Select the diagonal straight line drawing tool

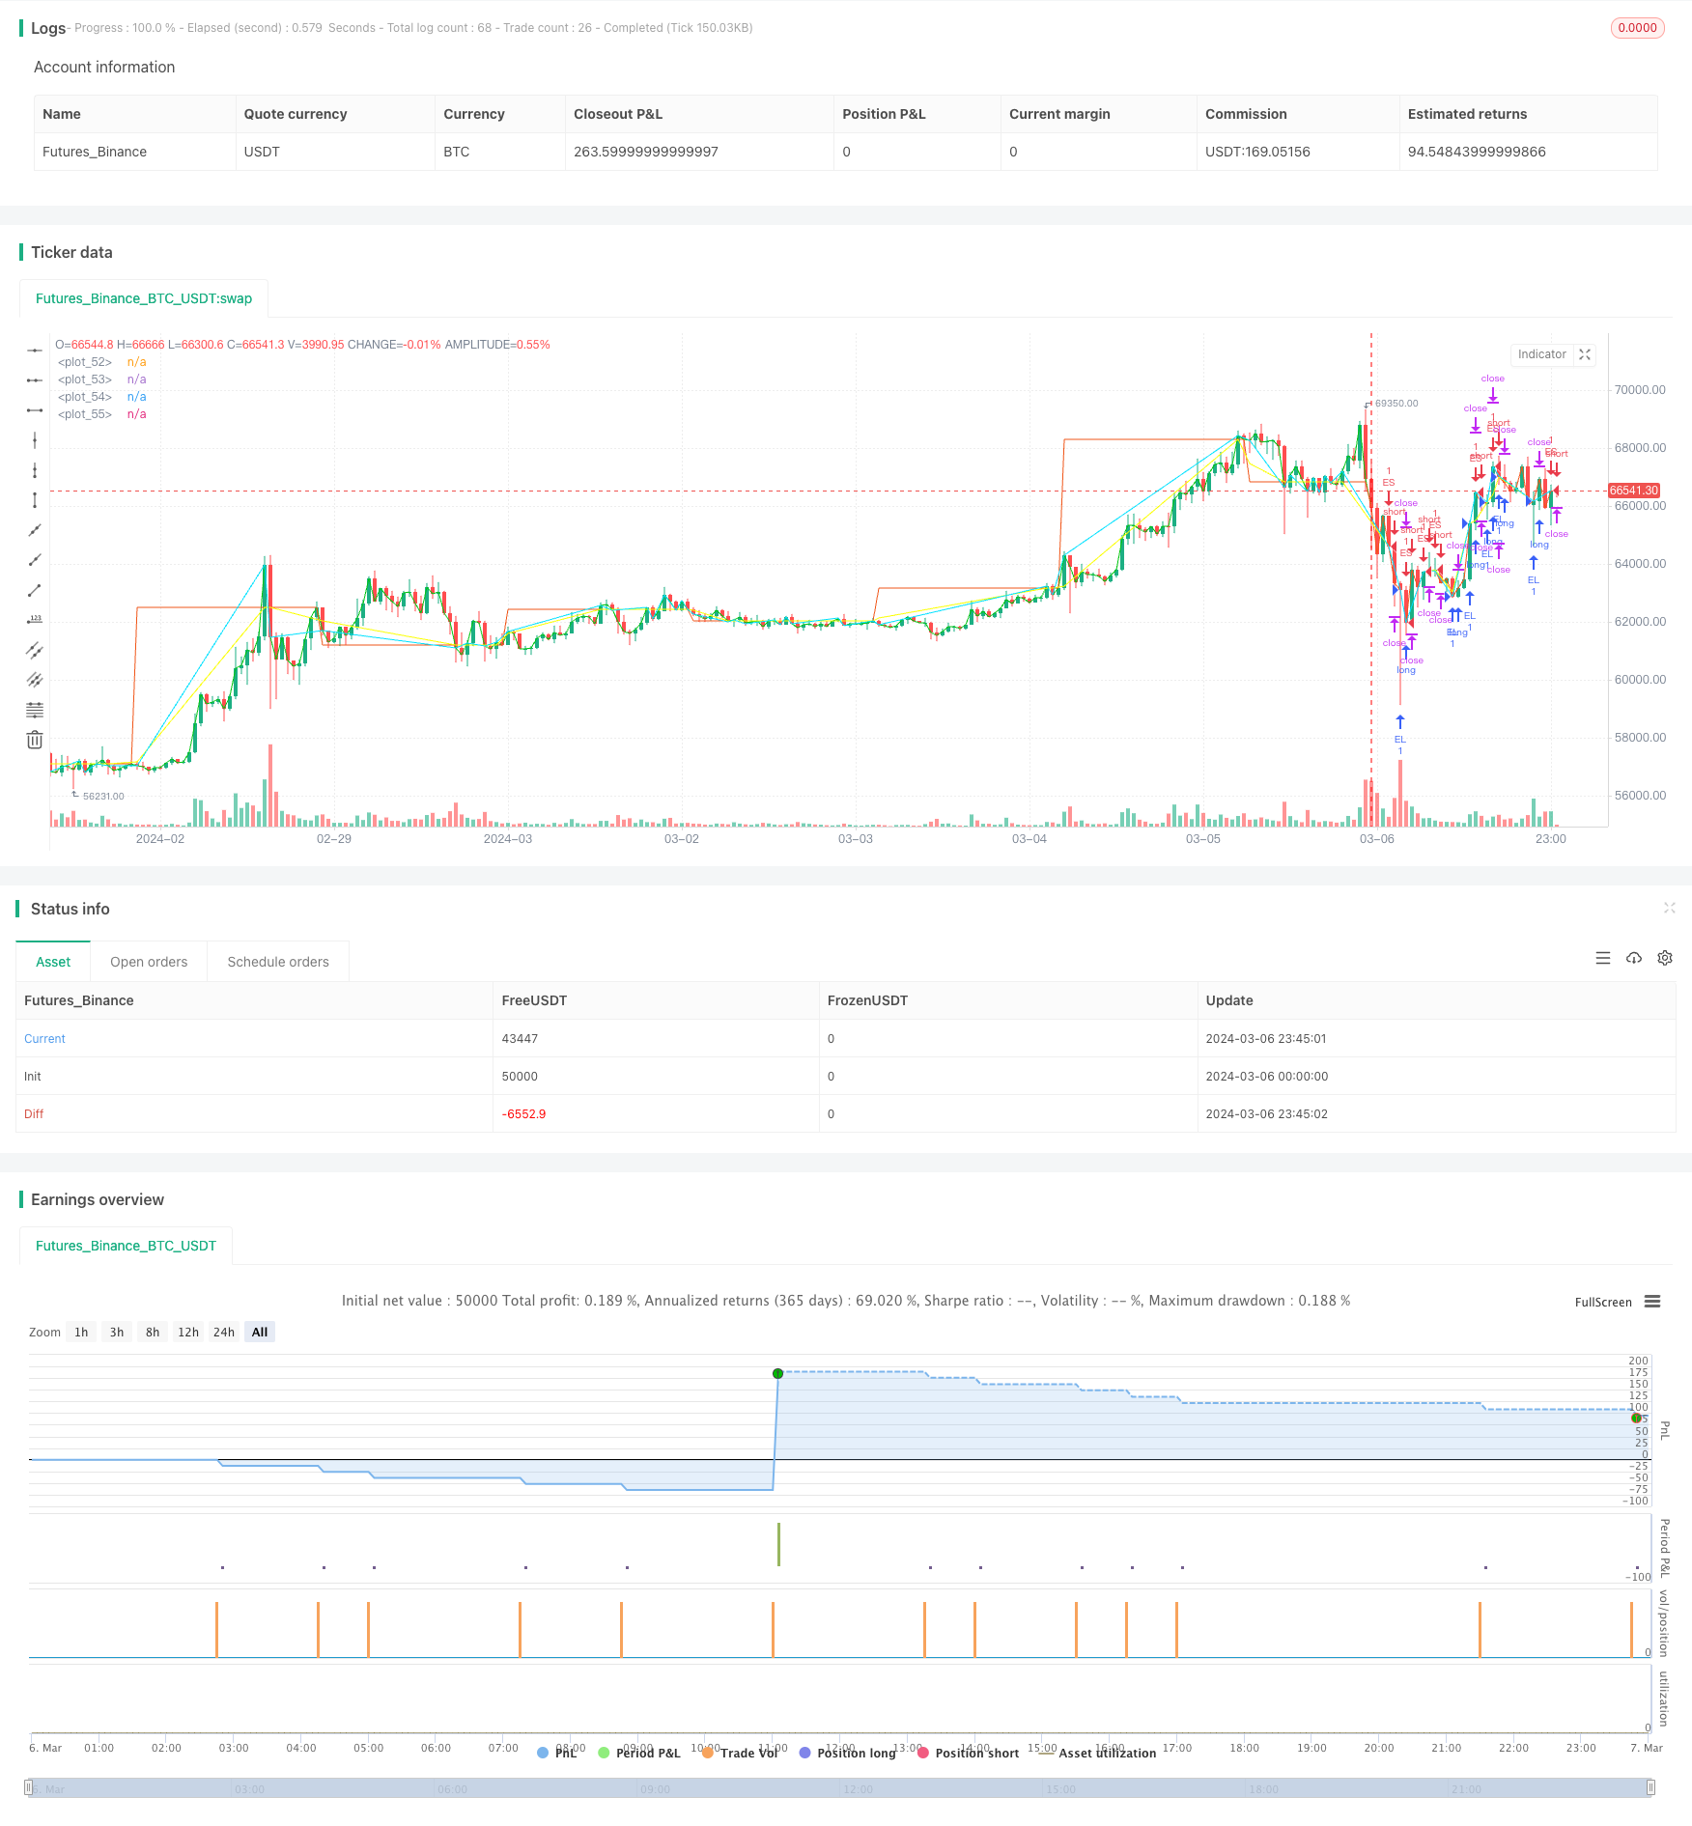(35, 530)
